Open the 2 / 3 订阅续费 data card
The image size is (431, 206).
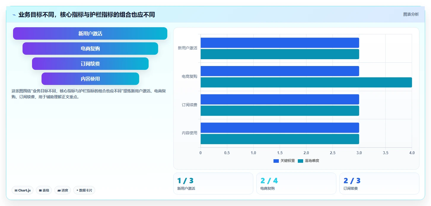[379, 184]
